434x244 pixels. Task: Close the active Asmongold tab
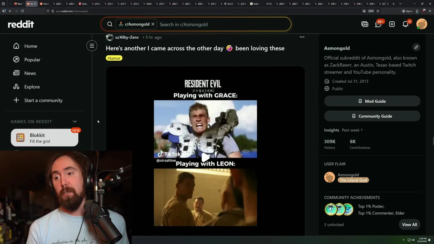[35, 4]
